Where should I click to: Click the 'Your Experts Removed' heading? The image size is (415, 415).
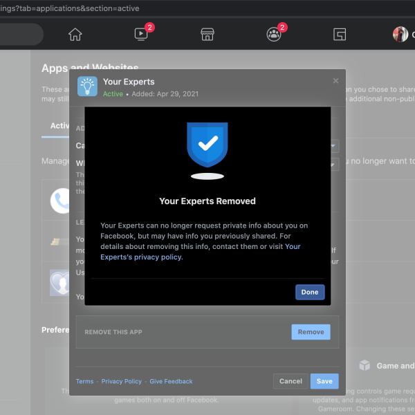pos(207,201)
